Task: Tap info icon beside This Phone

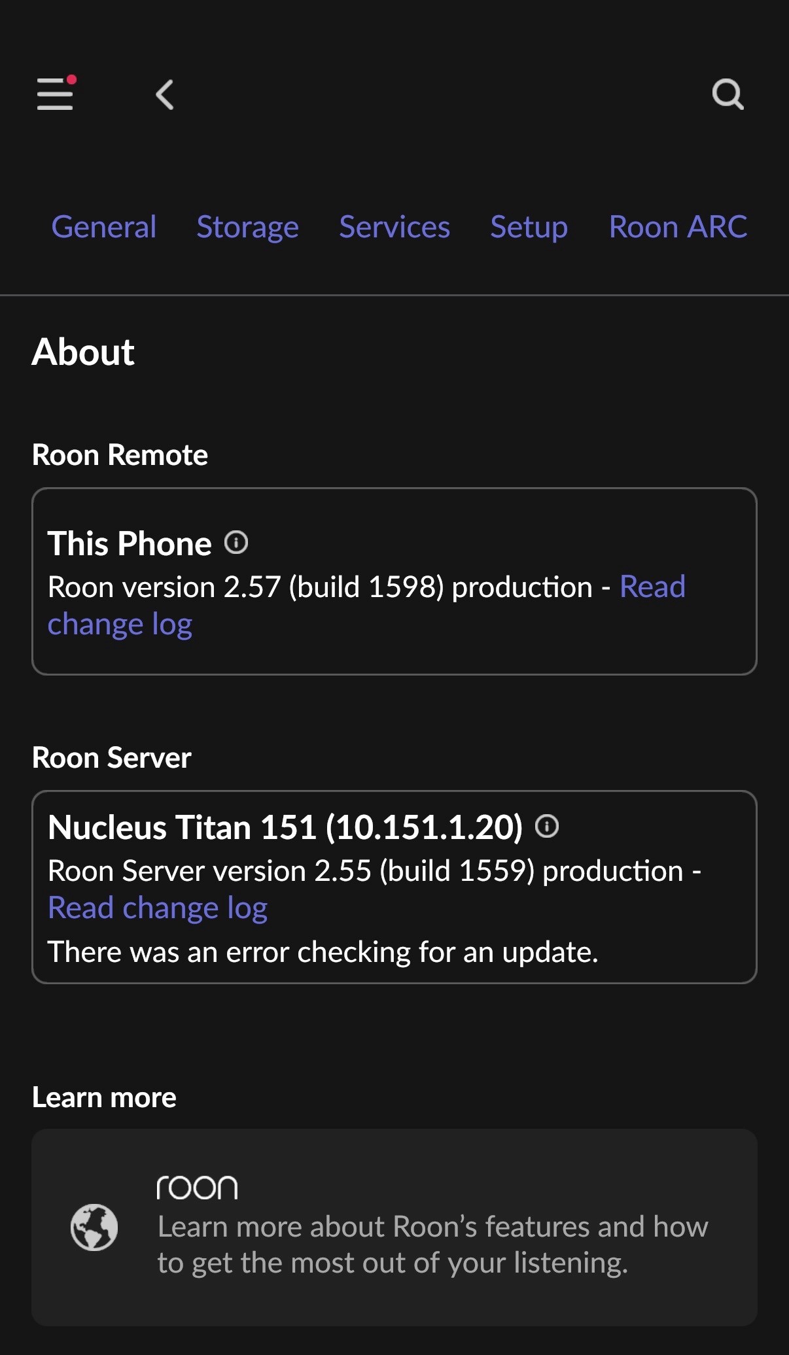Action: 236,543
